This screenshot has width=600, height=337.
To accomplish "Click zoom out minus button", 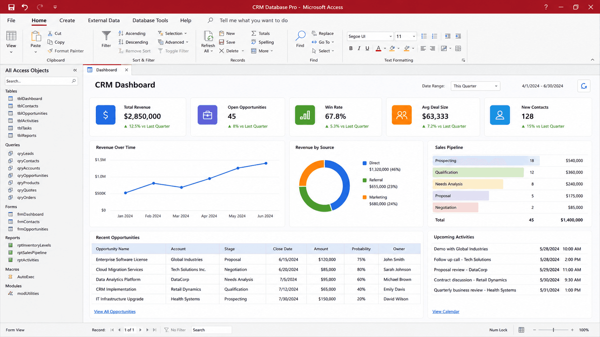I will coord(534,330).
